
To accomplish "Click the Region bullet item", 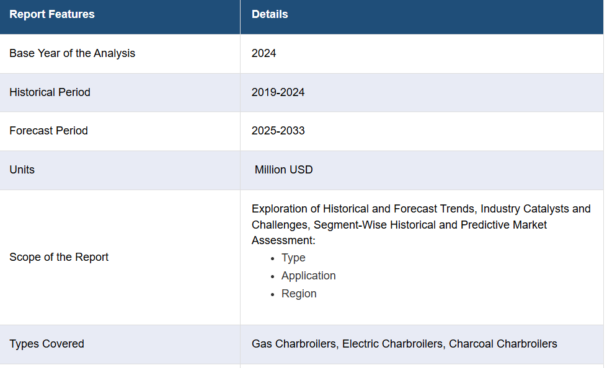I will (x=298, y=294).
